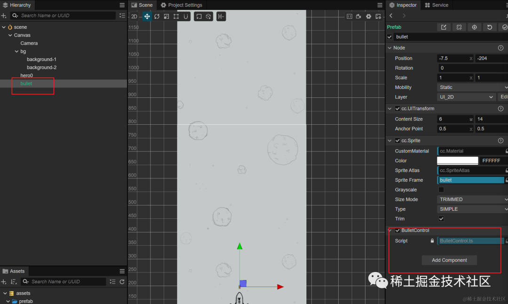
Task: Open the Assets panel menu icon
Action: [x=122, y=271]
